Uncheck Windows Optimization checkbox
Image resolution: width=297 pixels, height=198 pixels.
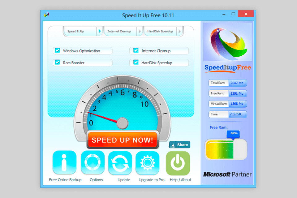[58, 50]
